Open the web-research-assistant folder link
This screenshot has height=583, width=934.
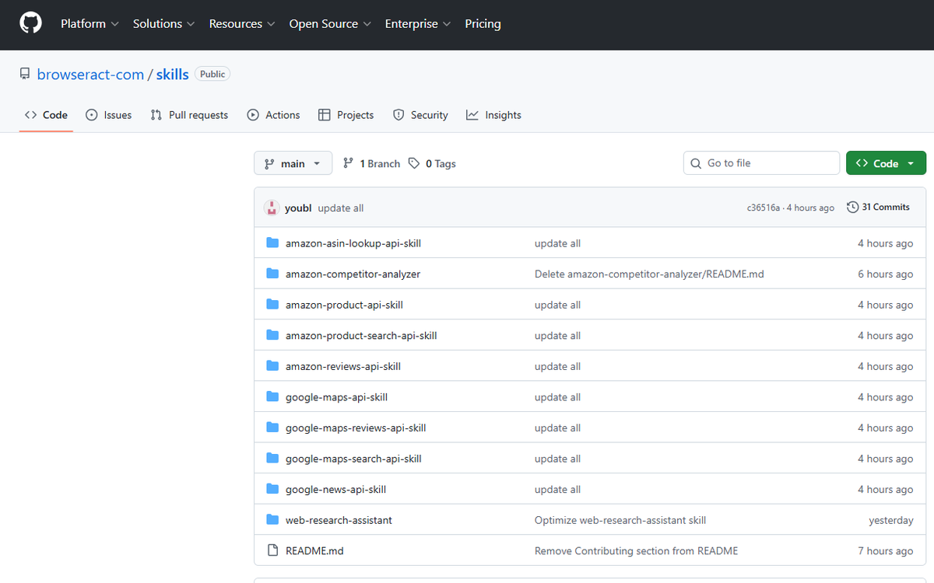pyautogui.click(x=339, y=519)
